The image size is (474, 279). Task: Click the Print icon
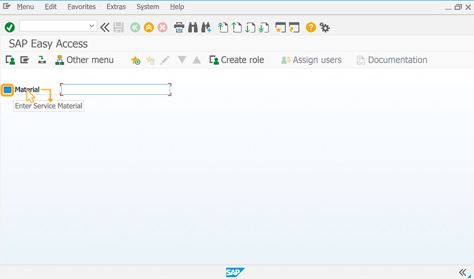click(x=179, y=27)
